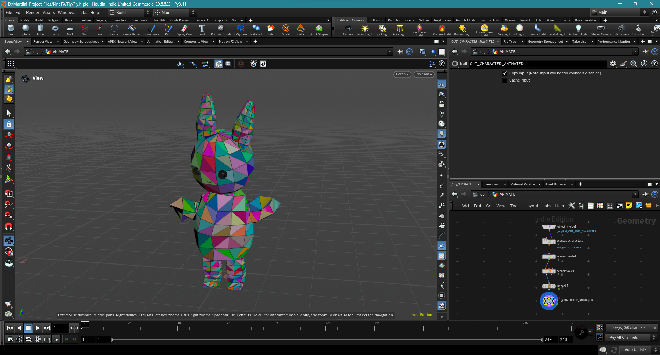Select the Sphere shelf tool
The image size is (660, 355).
[x=25, y=30]
